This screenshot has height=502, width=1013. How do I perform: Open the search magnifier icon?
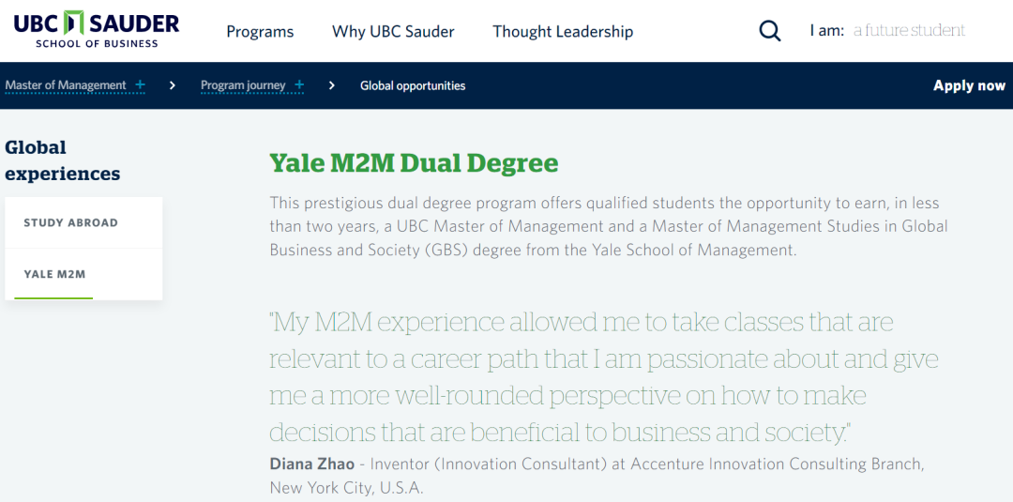pos(769,31)
